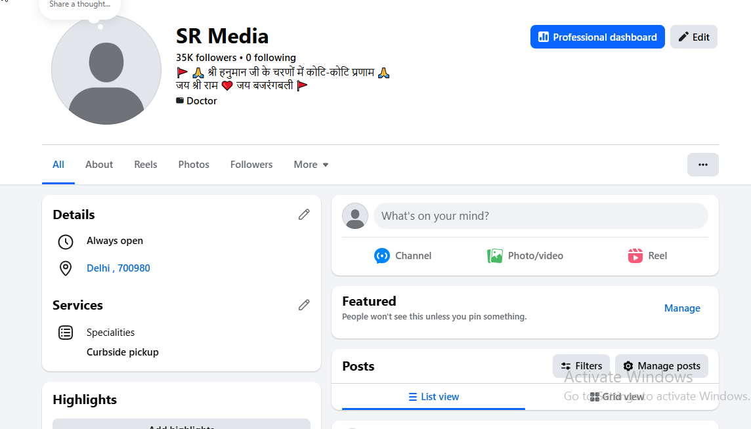Screen dimensions: 751x429
Task: Click the Curbside pickup text
Action: (123, 352)
